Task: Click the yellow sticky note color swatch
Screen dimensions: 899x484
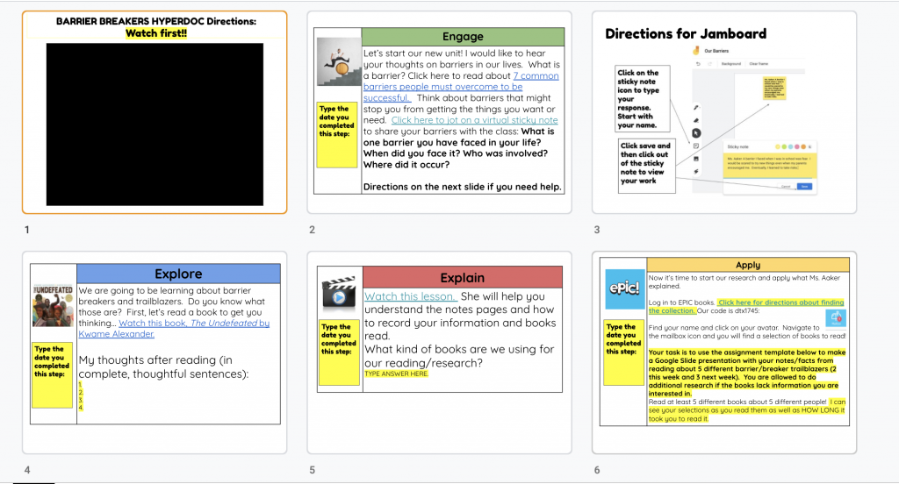Action: click(776, 146)
